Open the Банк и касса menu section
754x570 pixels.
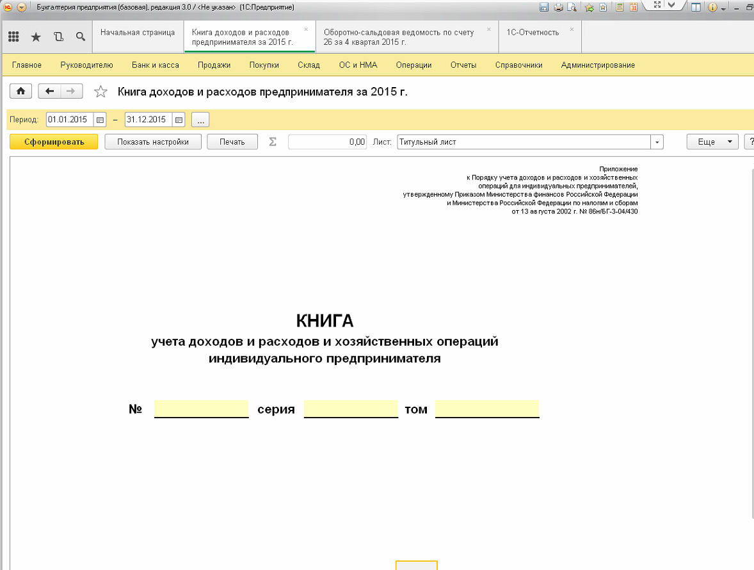tap(155, 65)
